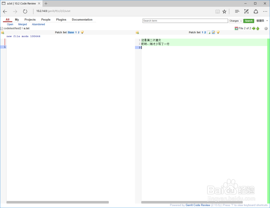Screen dimensions: 270x208
Task: Open the Plugins menu
Action: pos(61,19)
